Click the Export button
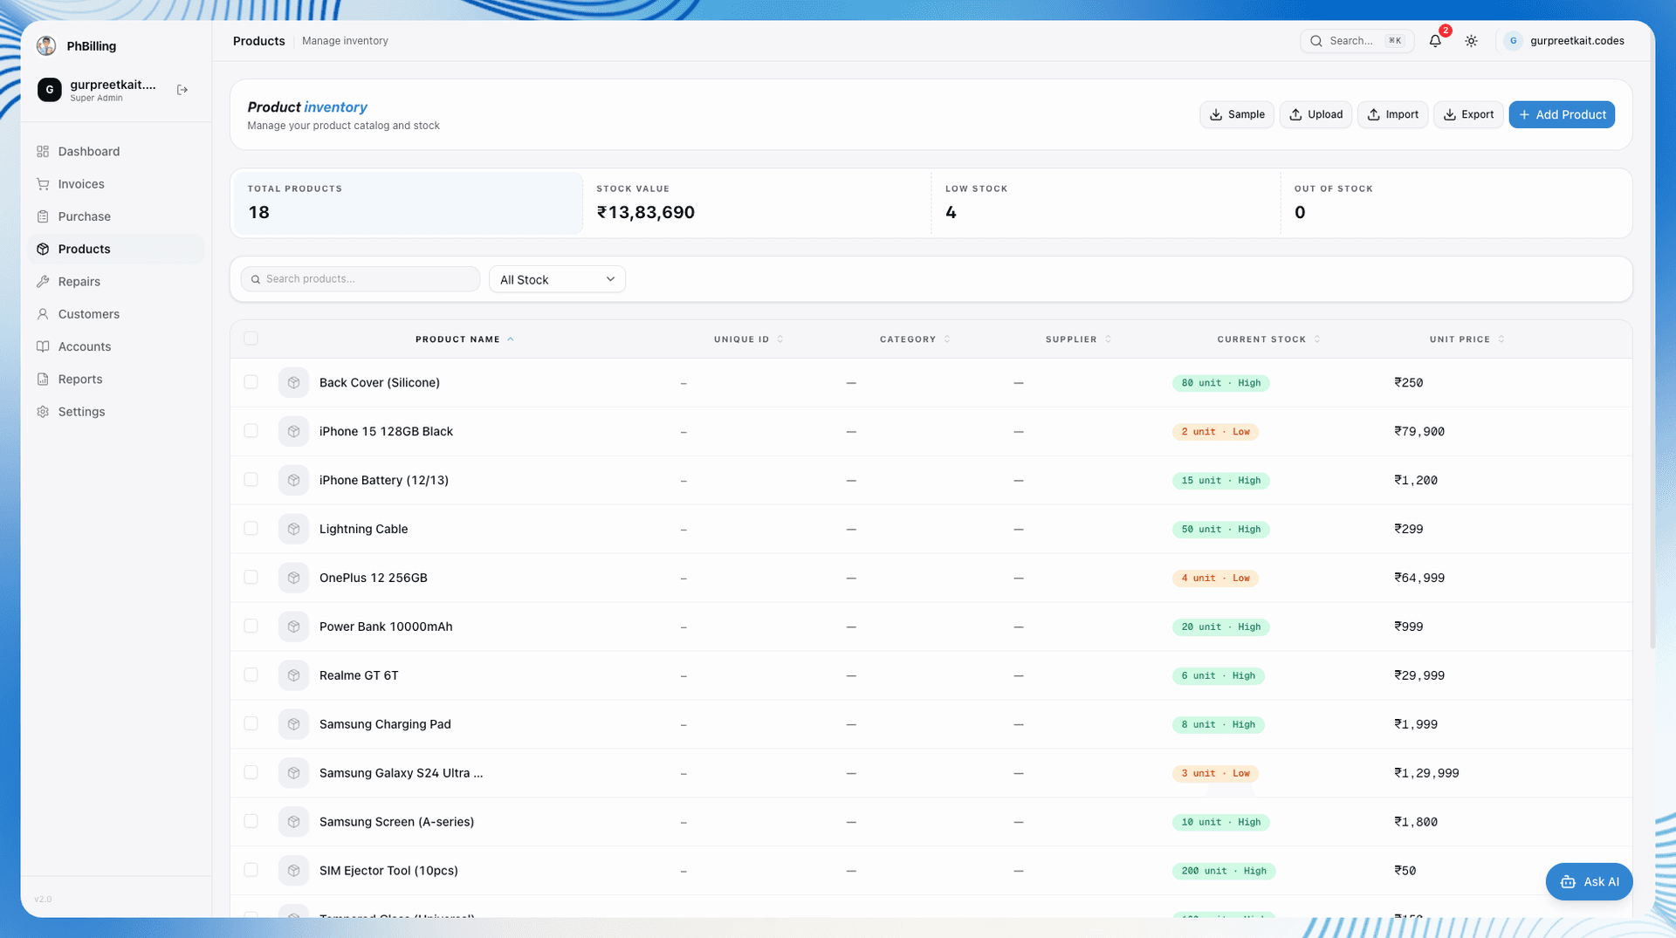The width and height of the screenshot is (1676, 938). 1468,114
